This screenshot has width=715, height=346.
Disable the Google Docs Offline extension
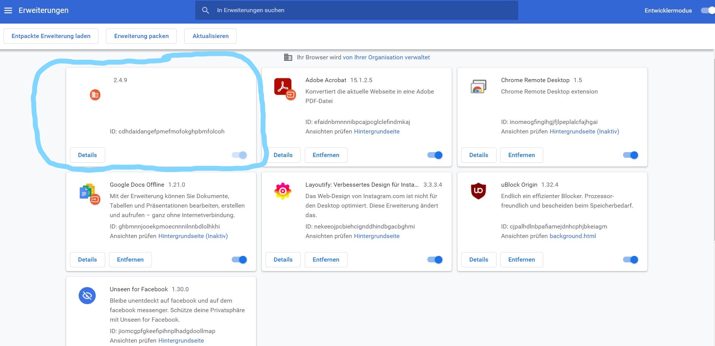pyautogui.click(x=239, y=259)
